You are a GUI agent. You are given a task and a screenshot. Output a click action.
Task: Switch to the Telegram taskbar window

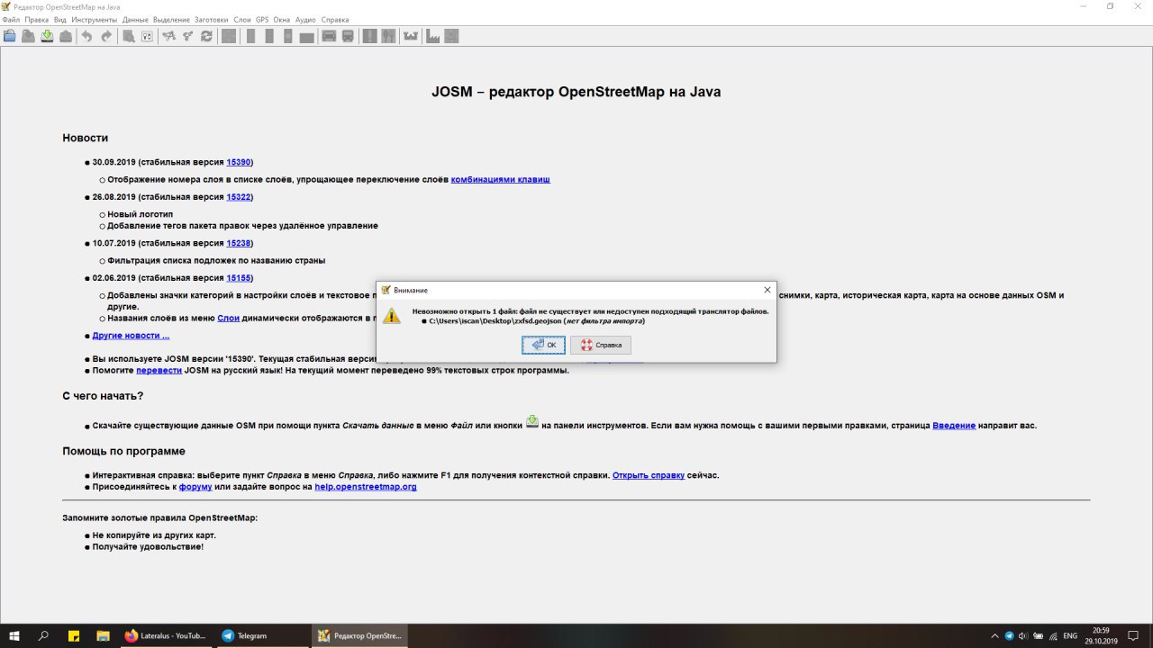tap(262, 635)
